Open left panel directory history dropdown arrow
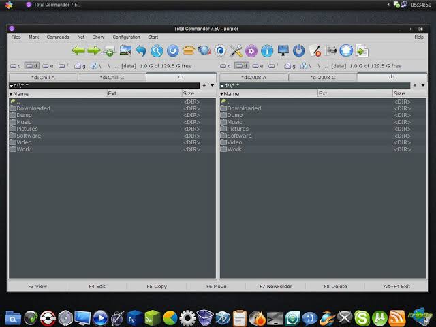Viewport: 436px width, 327px height. [x=212, y=85]
